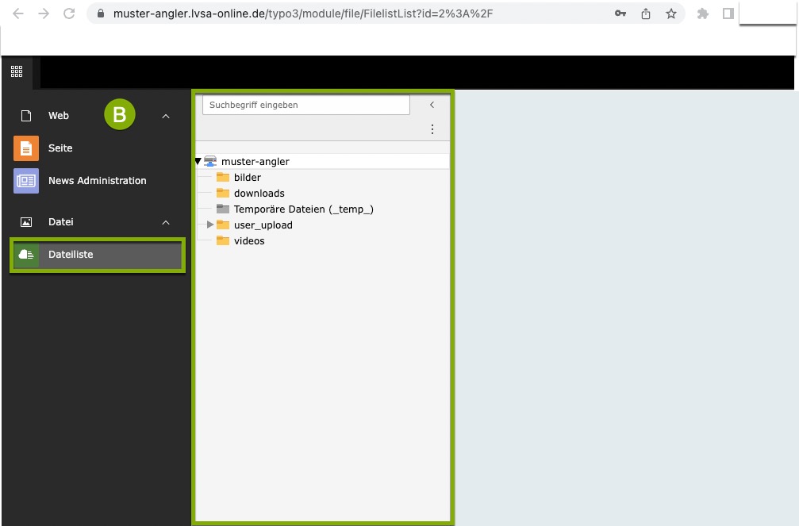Click the Web module group page icon
The image size is (799, 526).
pos(26,116)
